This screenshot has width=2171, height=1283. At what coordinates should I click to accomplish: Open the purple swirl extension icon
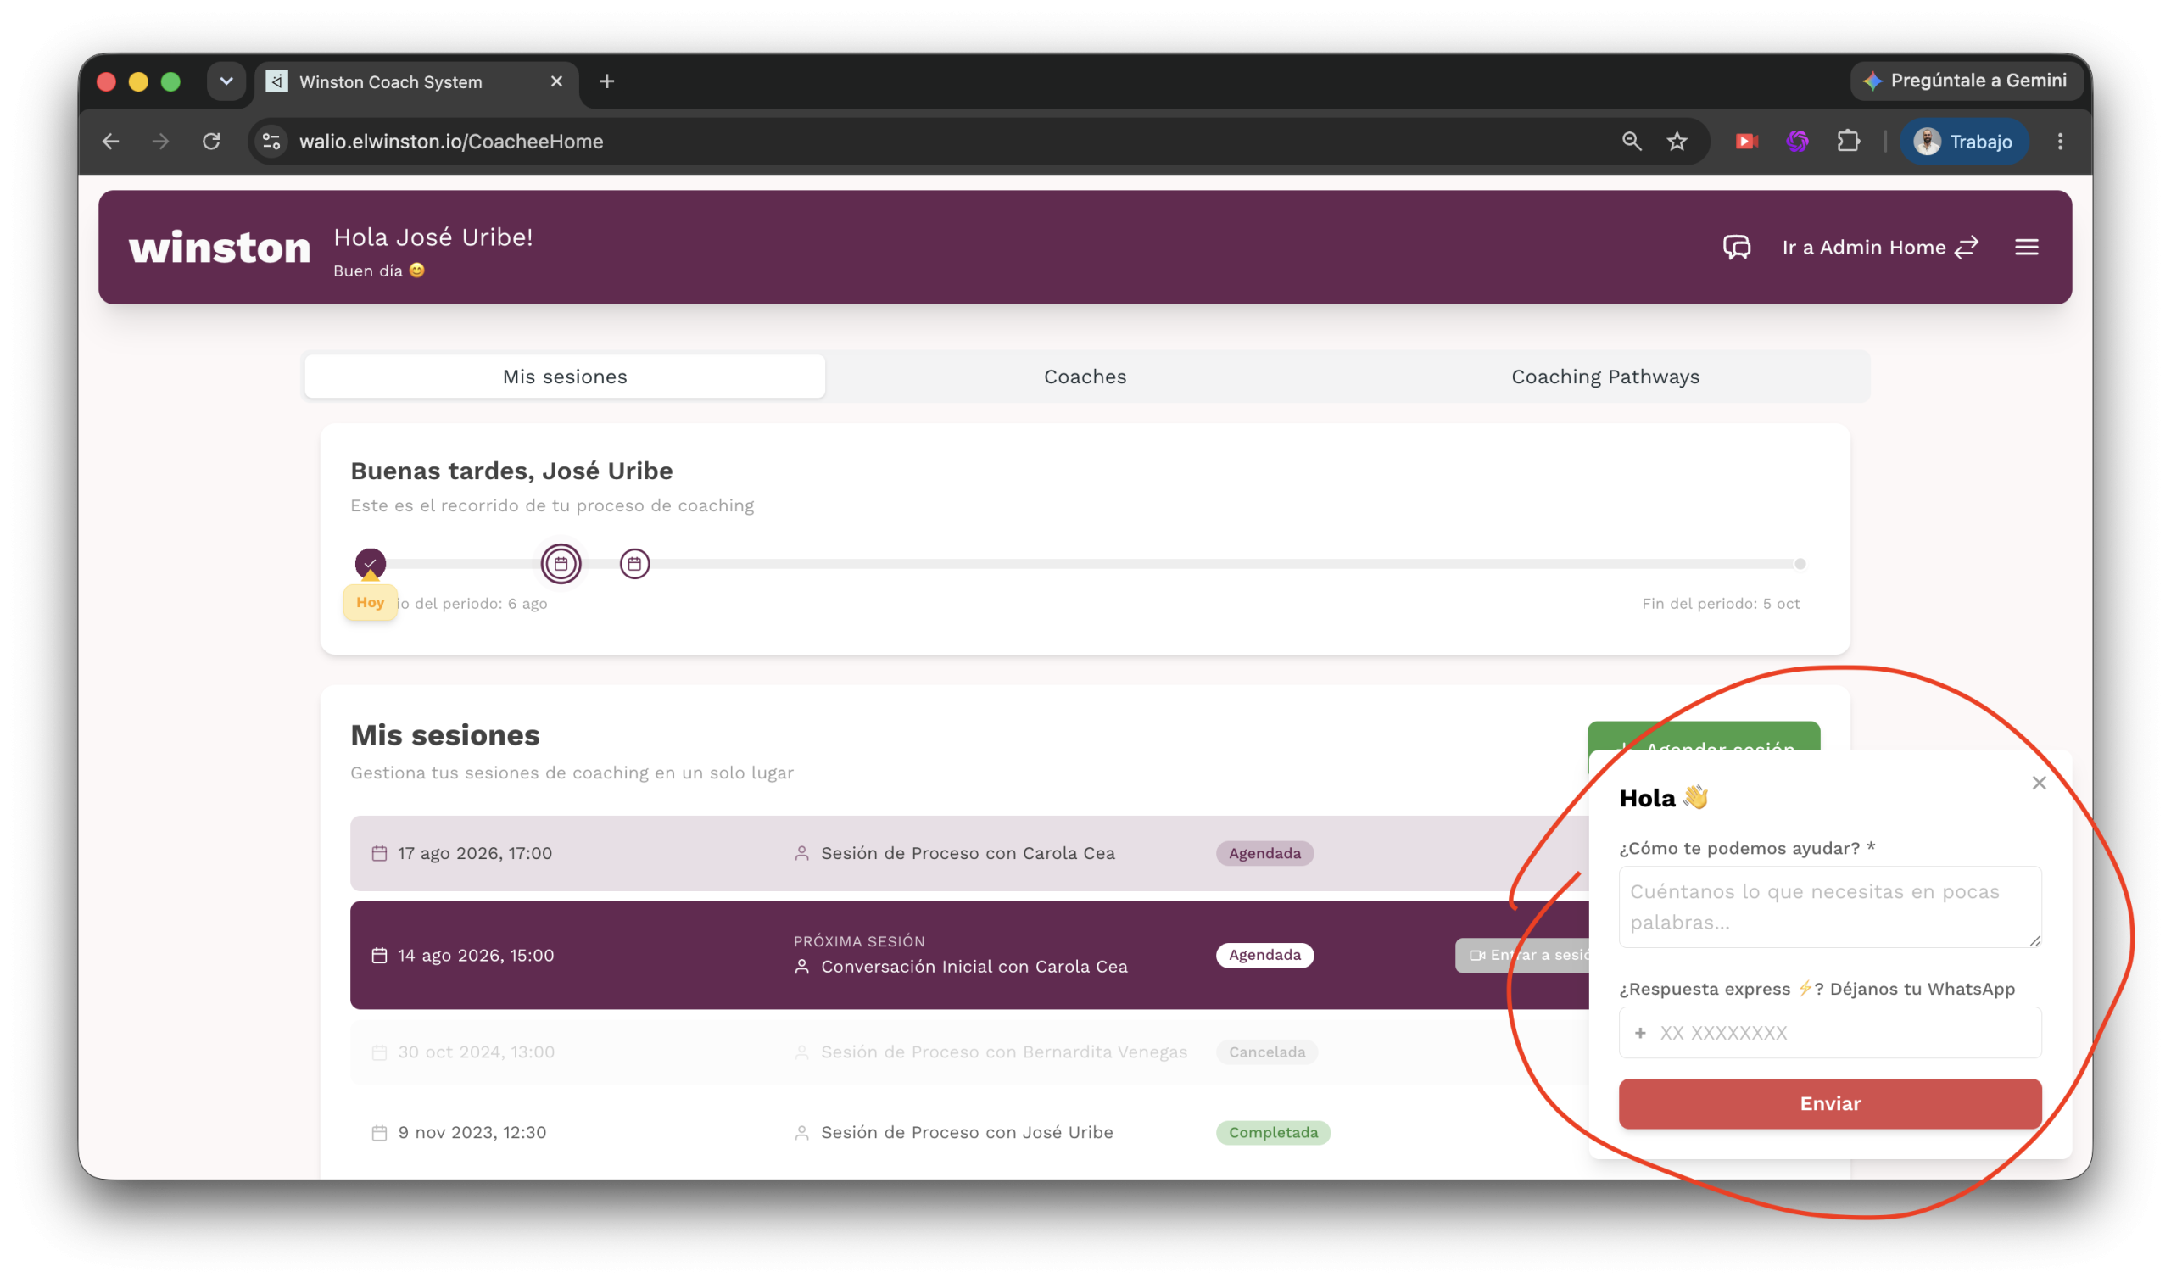(x=1798, y=141)
